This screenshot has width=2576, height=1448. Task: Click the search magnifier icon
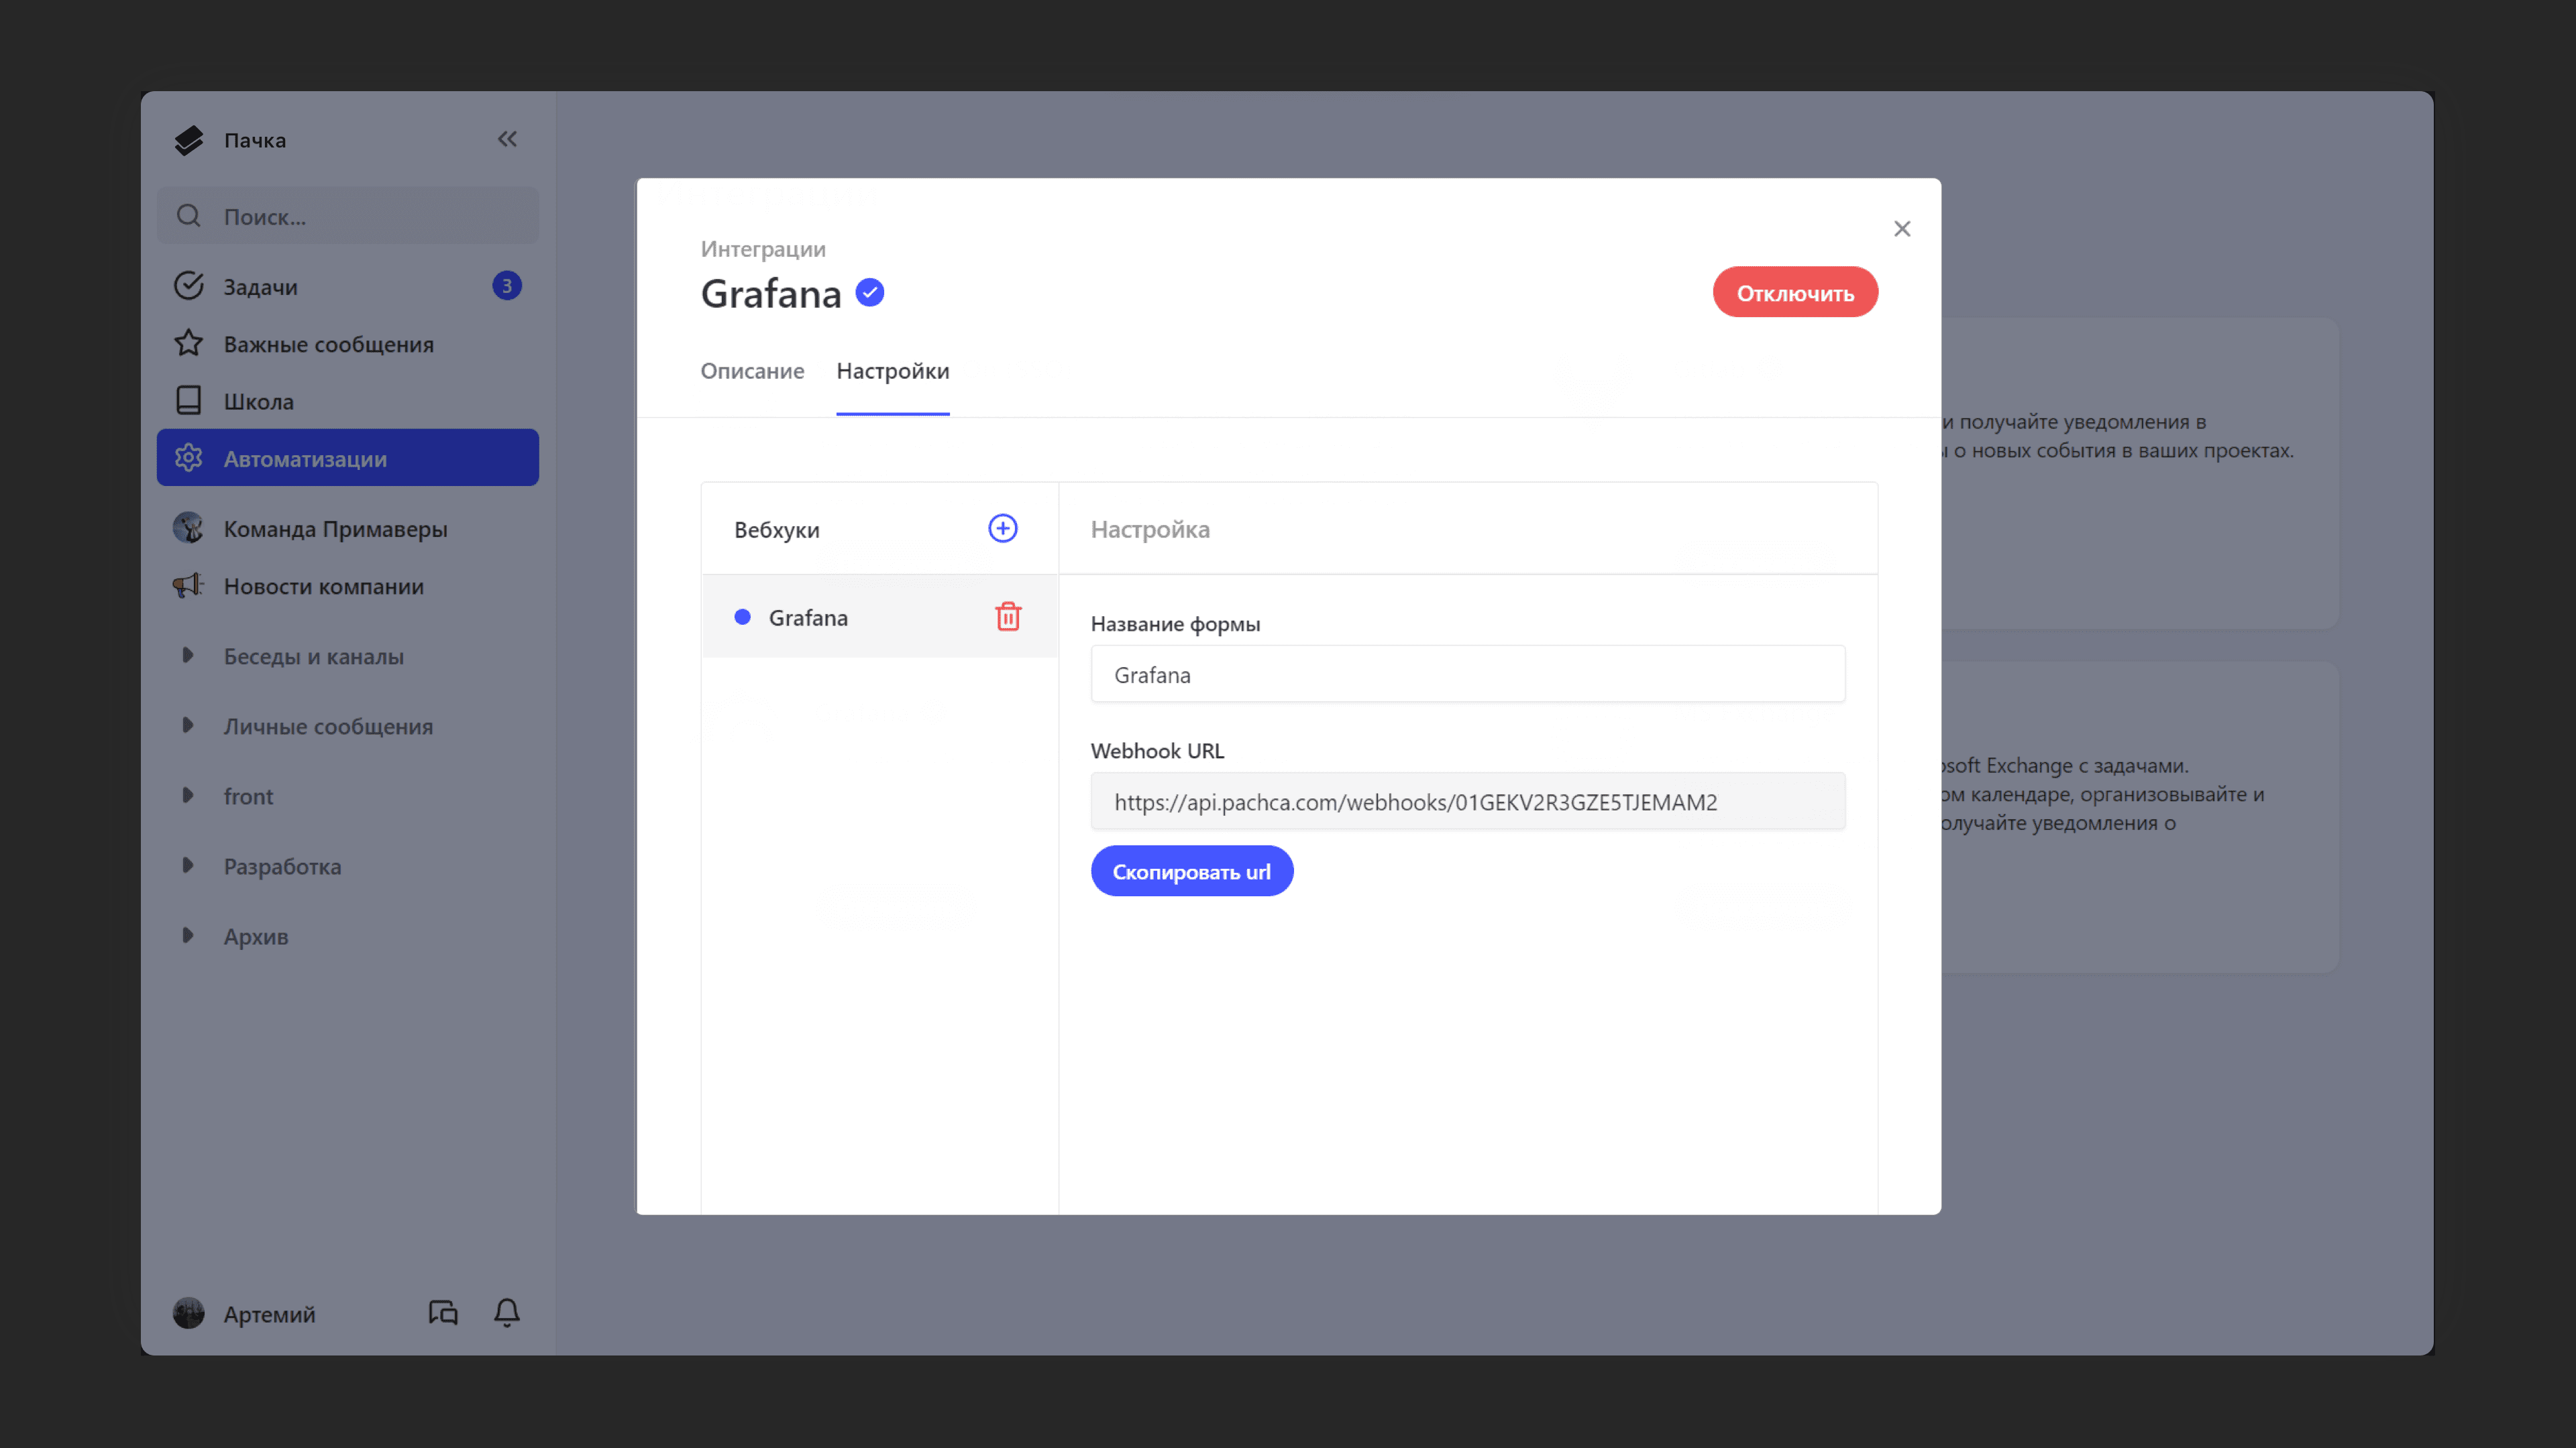[x=188, y=216]
